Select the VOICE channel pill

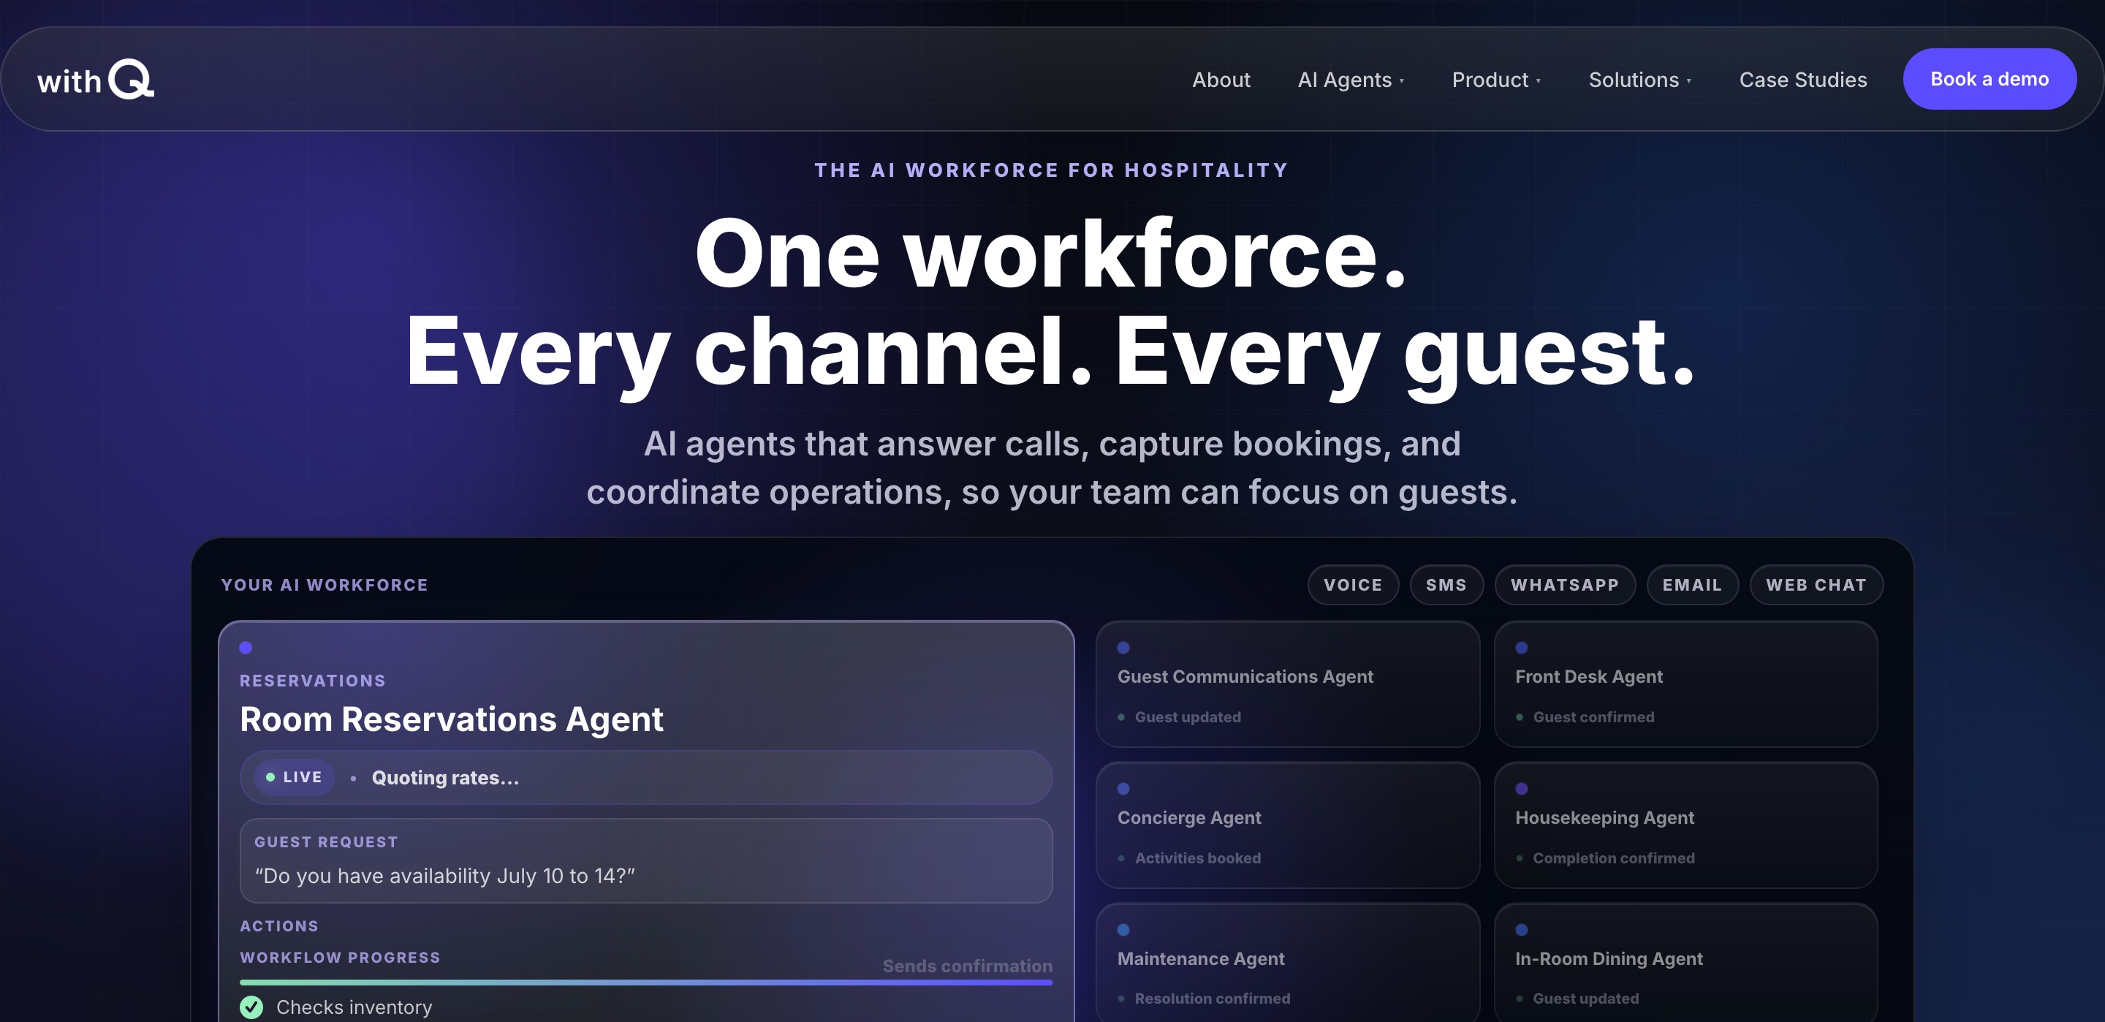tap(1353, 586)
